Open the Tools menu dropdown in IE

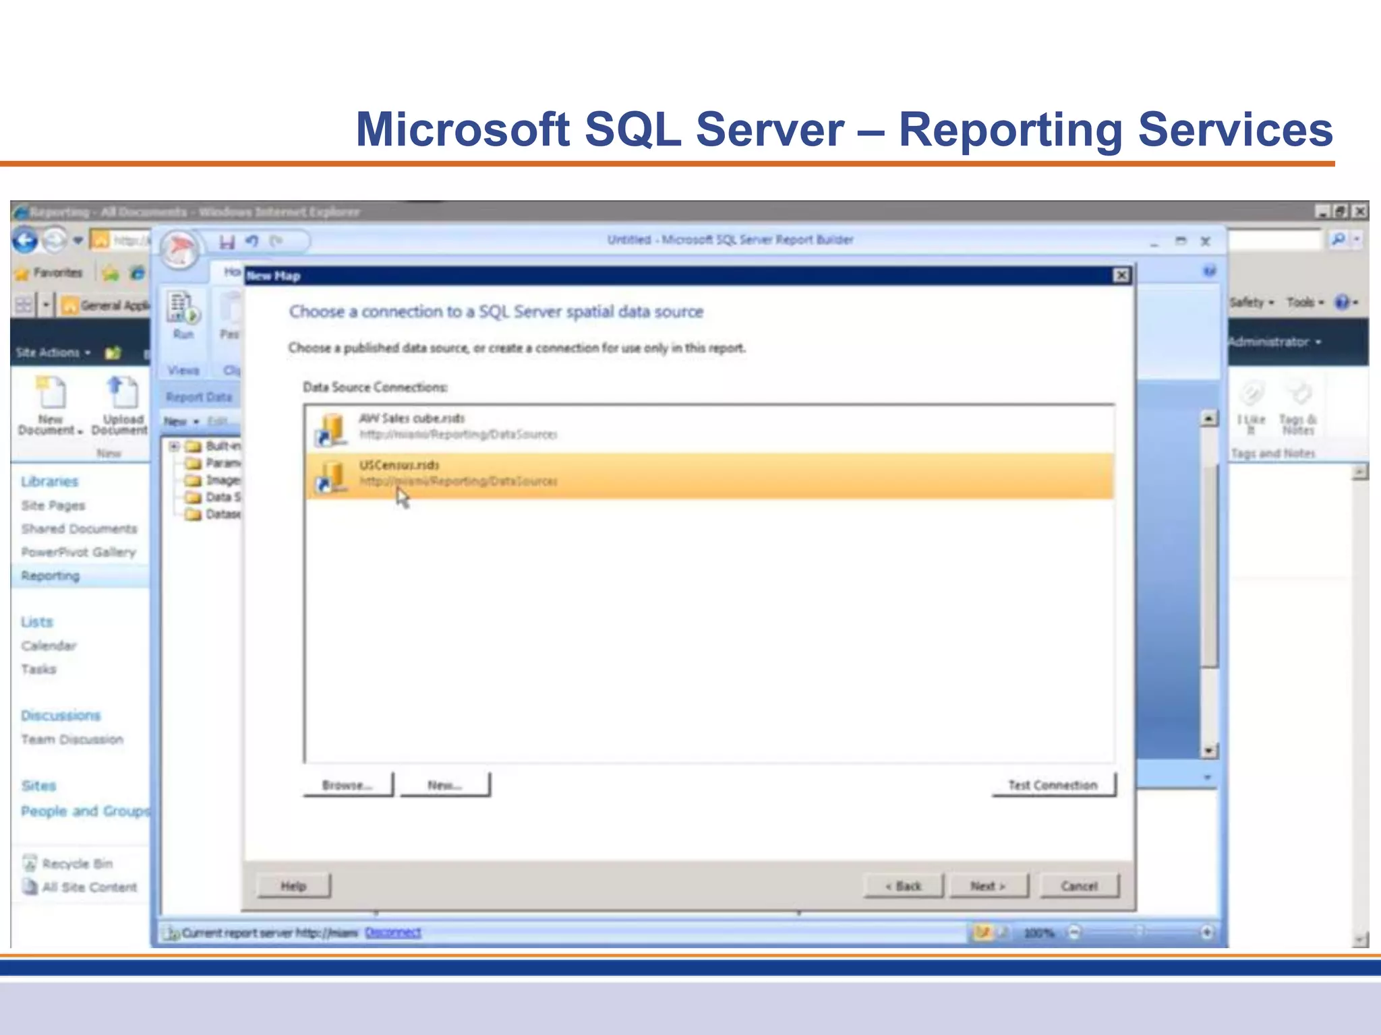pos(1305,303)
